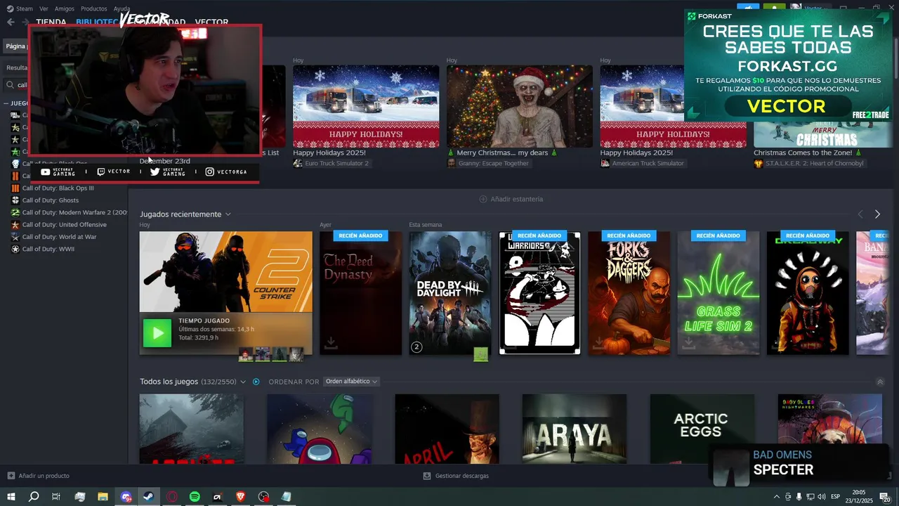
Task: Click the download icon on The Deed Dynasty card
Action: pyautogui.click(x=331, y=343)
